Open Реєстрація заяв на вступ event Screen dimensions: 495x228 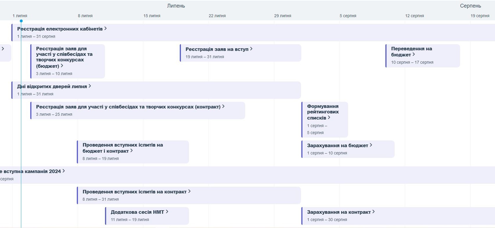(x=217, y=49)
